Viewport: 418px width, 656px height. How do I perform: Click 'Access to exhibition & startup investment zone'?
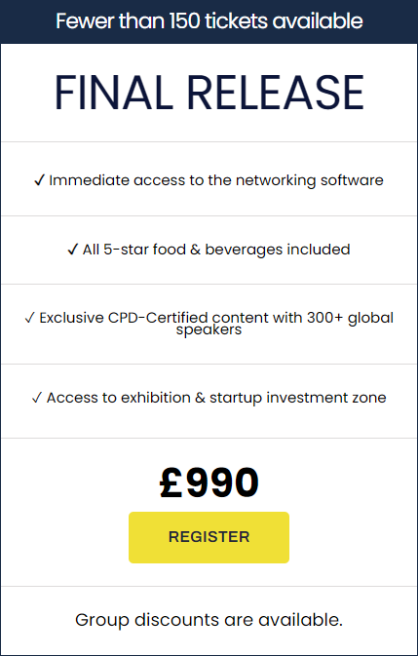click(x=216, y=398)
